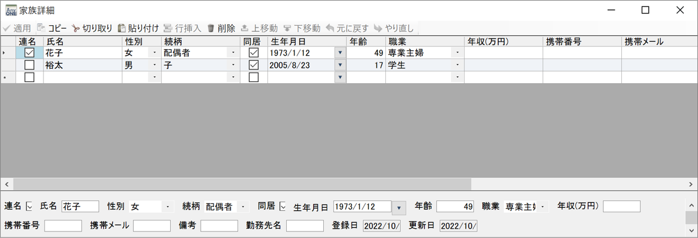Open 性別 dropdown in 裕太 row
Image resolution: width=698 pixels, height=238 pixels.
tap(154, 65)
